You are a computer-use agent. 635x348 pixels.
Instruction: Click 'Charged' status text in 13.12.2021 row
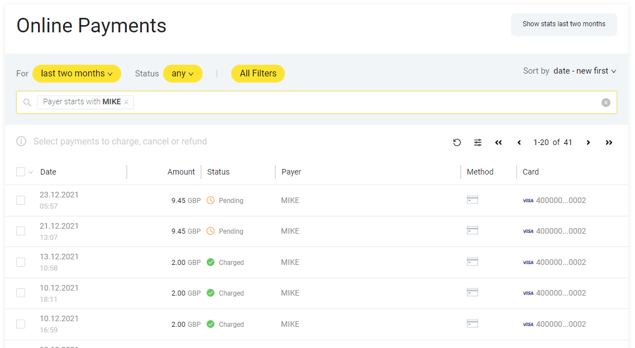coord(231,262)
